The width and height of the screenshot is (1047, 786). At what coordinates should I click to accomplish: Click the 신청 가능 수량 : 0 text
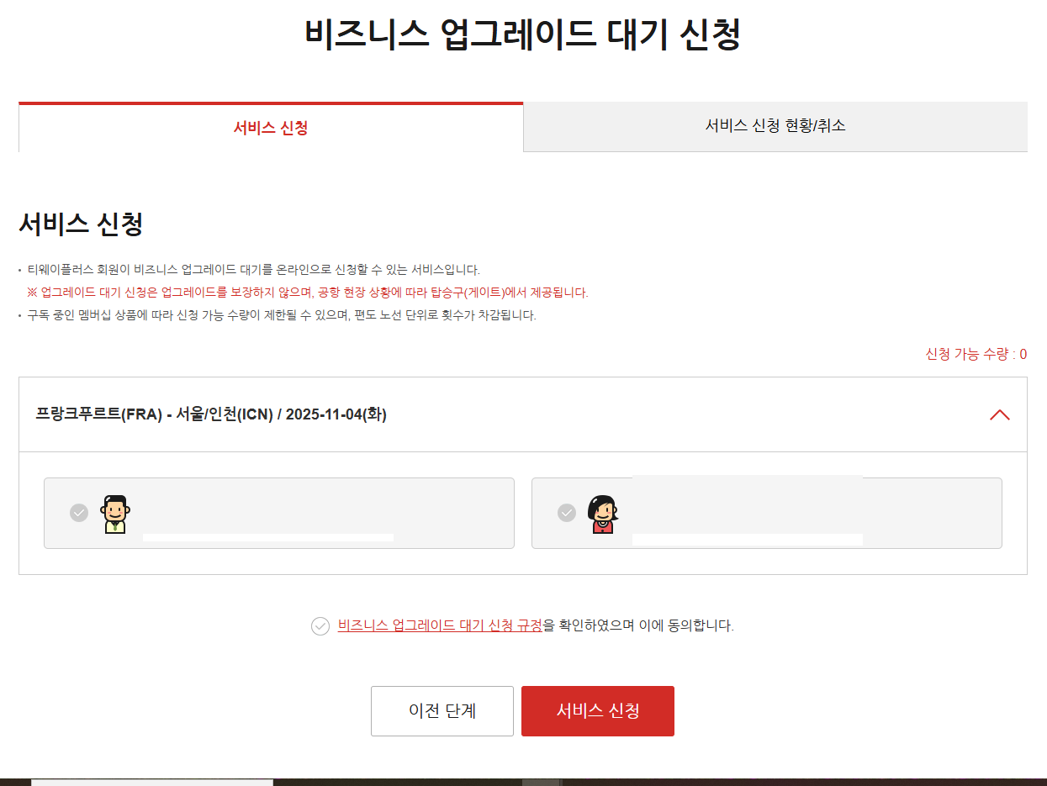(976, 354)
